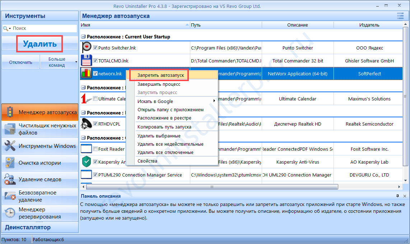Select the Ghisler Software GmbH cell

(368, 61)
